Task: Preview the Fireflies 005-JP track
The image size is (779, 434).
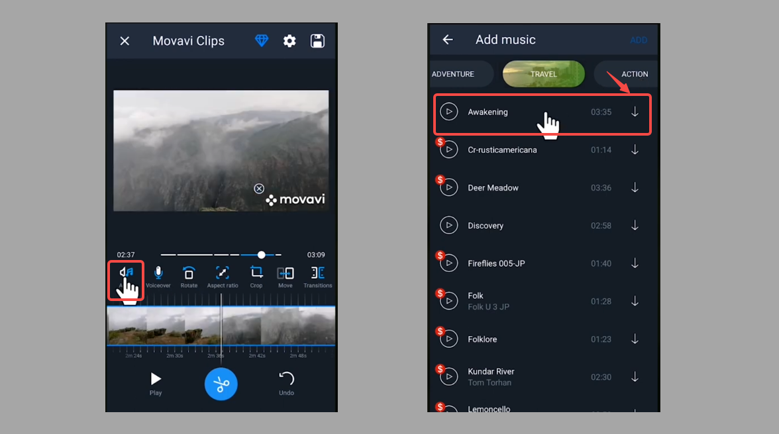Action: pyautogui.click(x=448, y=263)
